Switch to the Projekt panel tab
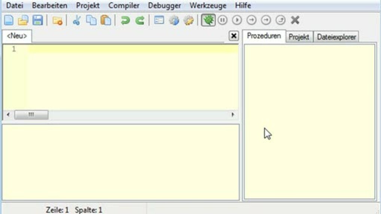The height and width of the screenshot is (214, 381). pos(299,37)
